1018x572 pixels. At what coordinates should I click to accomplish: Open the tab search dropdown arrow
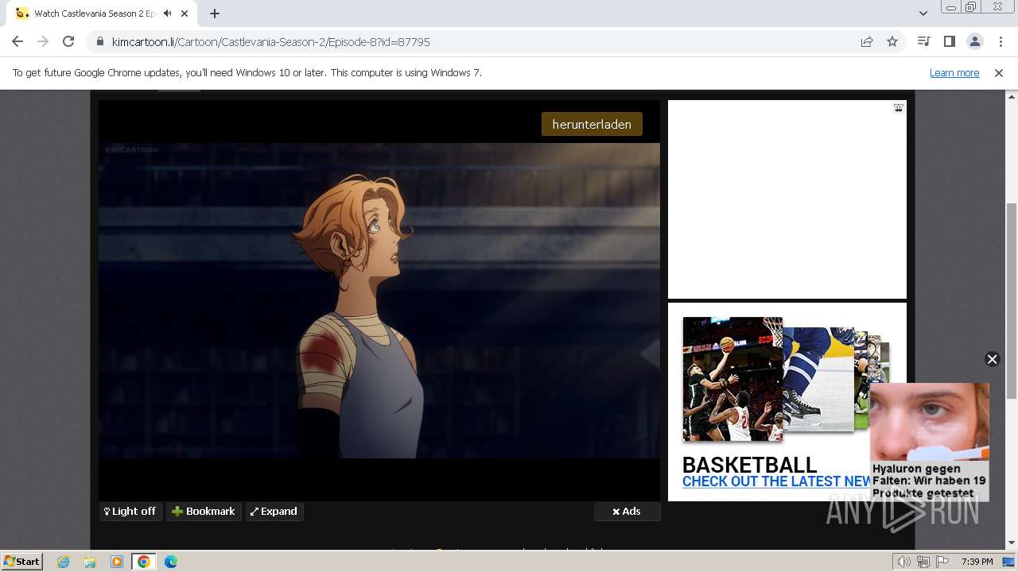(923, 14)
